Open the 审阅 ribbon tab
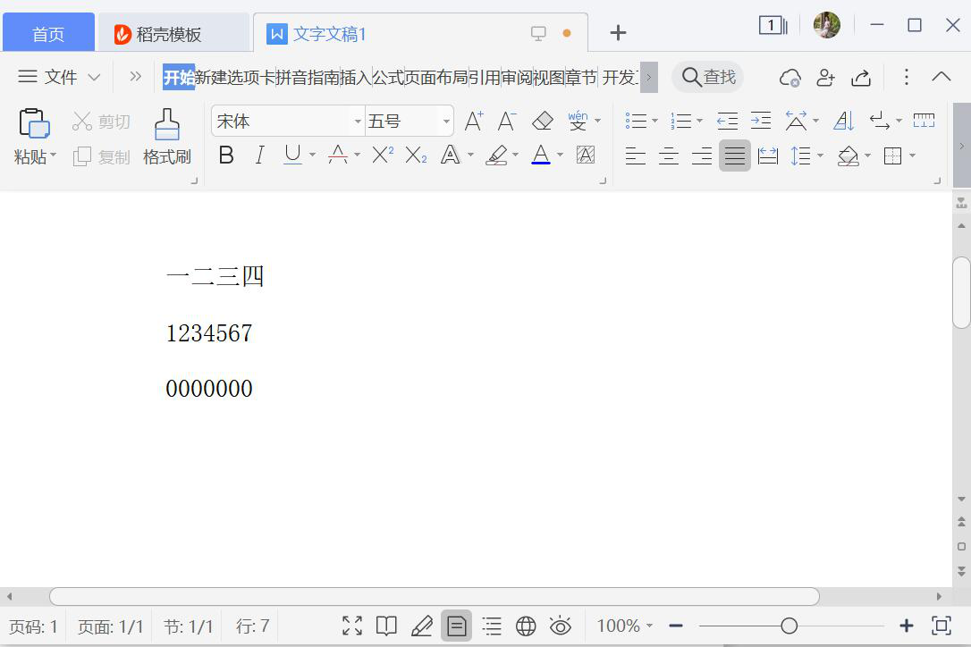Image resolution: width=971 pixels, height=647 pixels. [517, 78]
